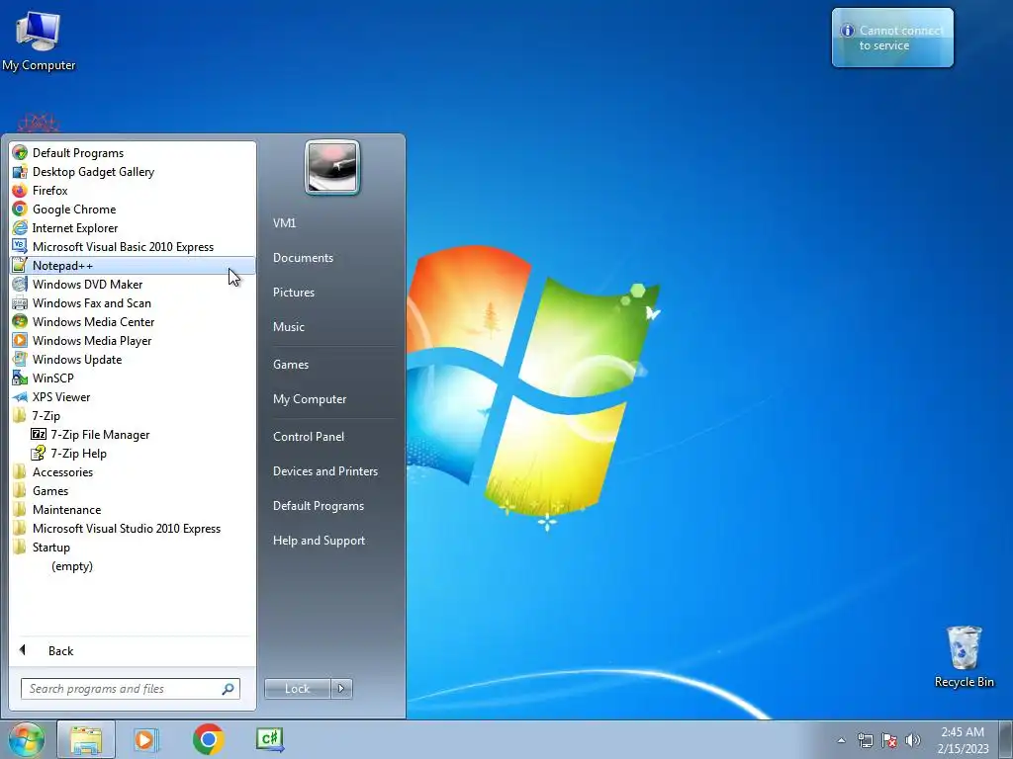Open Pictures from the Start menu

(x=332, y=293)
